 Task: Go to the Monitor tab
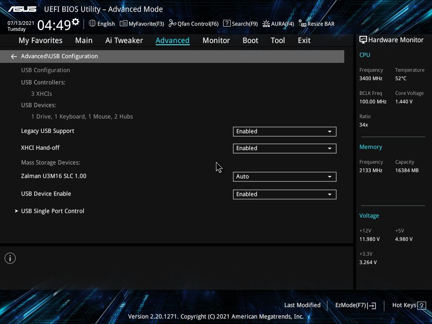tap(216, 40)
